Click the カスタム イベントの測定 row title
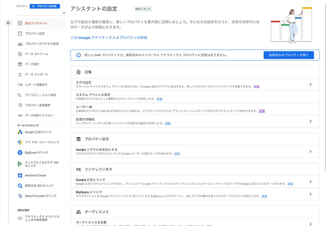Image resolution: width=326 pixels, height=226 pixels. tap(93, 95)
